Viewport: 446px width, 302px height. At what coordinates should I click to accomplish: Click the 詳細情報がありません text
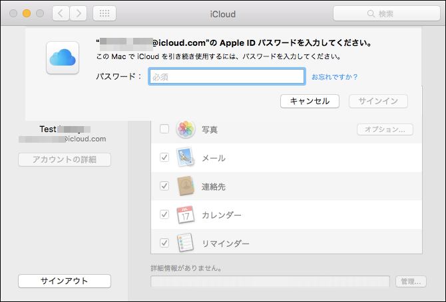186,268
